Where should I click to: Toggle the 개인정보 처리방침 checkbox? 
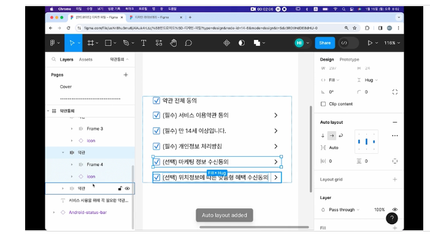(156, 146)
